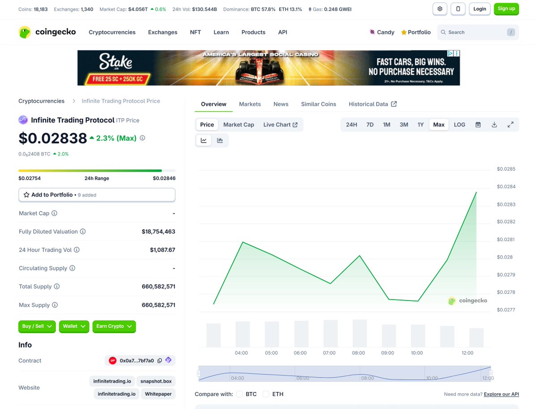Click left handle of chart range navigator
Viewport: 537px width, 409px height.
pos(199,374)
